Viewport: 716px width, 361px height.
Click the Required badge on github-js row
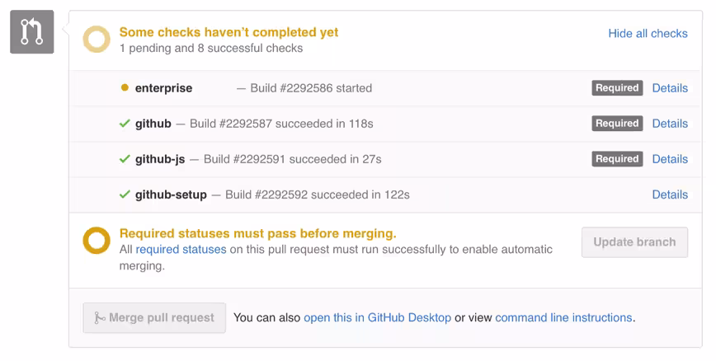pyautogui.click(x=617, y=159)
